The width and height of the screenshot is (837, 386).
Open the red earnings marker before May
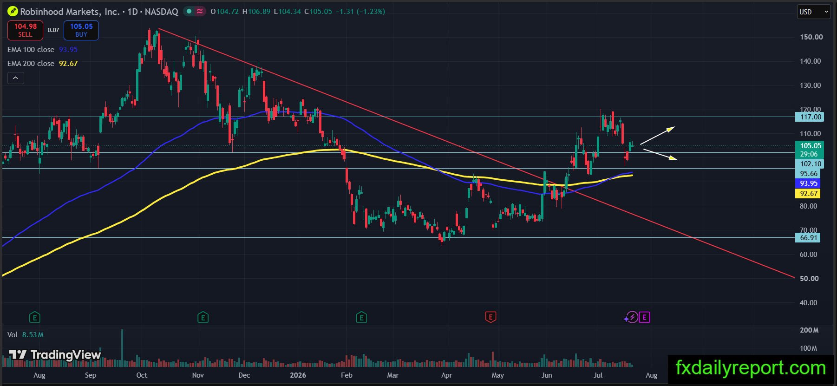490,317
